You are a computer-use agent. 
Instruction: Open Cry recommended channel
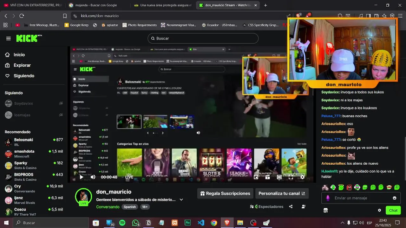pyautogui.click(x=34, y=188)
